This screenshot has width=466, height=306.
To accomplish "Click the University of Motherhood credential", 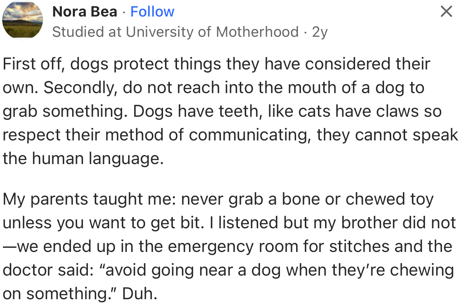I will (210, 32).
